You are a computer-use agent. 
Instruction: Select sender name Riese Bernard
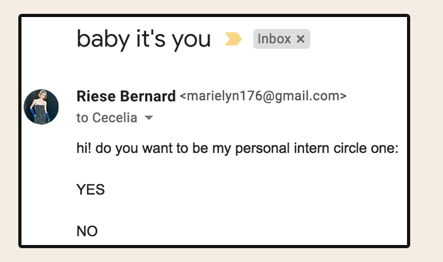[x=126, y=96]
